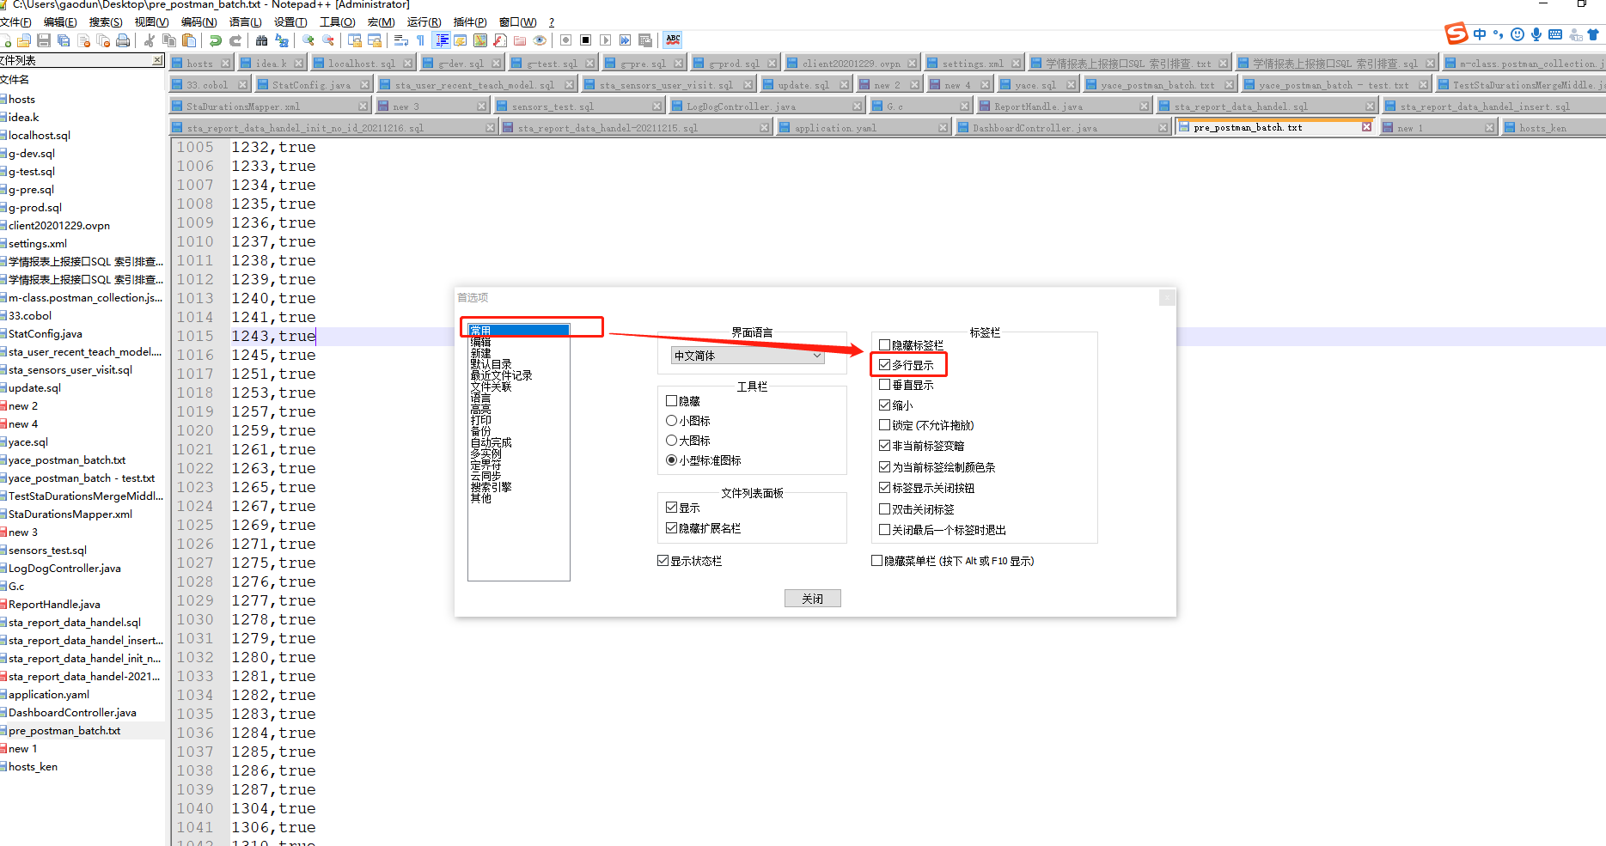
Task: Start macro recording with the record icon
Action: [564, 40]
